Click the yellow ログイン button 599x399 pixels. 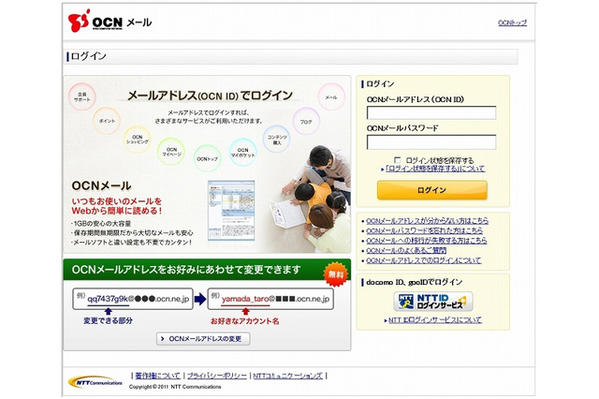tap(432, 190)
